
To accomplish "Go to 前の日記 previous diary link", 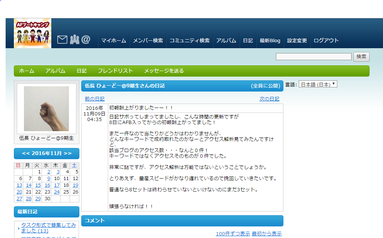I will (94, 99).
